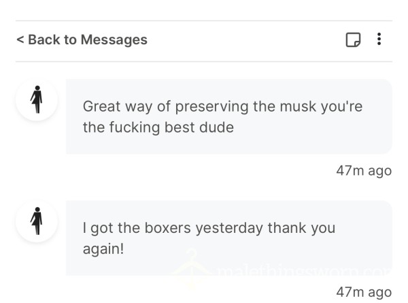Viewport: 408px width, 303px height.
Task: Click the word 'Messages' in header
Action: pyautogui.click(x=114, y=40)
